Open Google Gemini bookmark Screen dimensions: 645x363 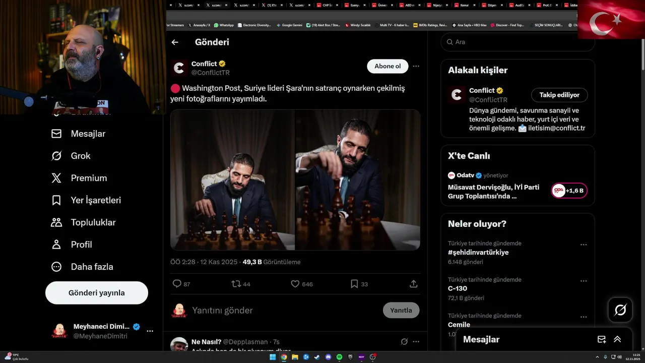click(289, 25)
